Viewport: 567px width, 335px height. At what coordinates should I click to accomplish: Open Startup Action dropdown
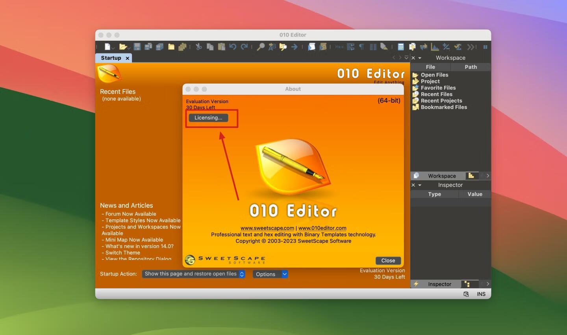coord(193,274)
